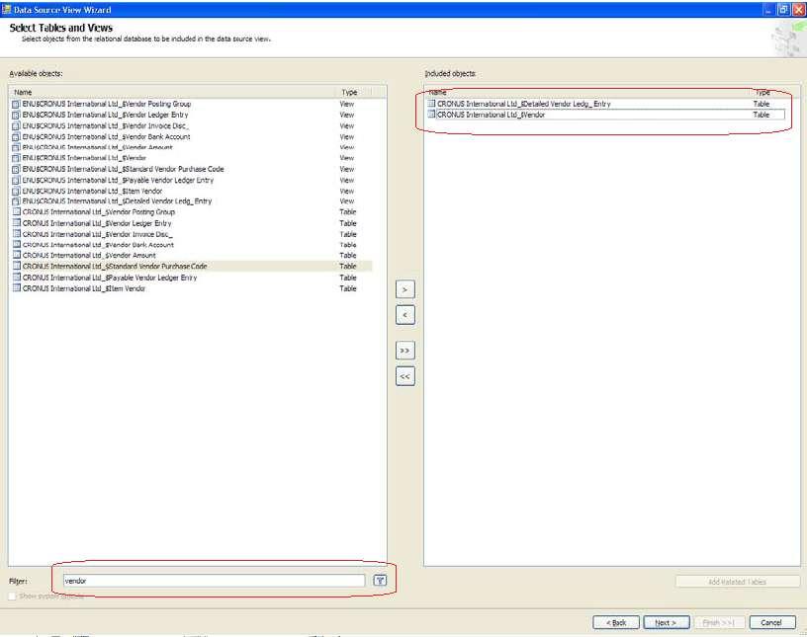Click the view icon of ENU$CRONUS Vendor Bank Account
The image size is (807, 637).
coord(16,136)
